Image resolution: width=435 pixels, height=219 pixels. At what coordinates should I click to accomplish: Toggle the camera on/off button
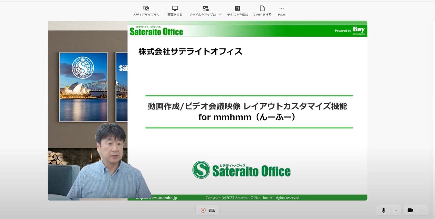(x=410, y=210)
